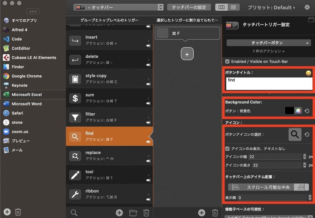315x218 pixels.
Task: Delete the selected trigger with trash icon
Action: (x=146, y=212)
